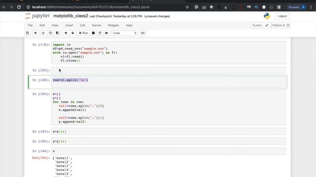Open the Insert menu

(69, 25)
